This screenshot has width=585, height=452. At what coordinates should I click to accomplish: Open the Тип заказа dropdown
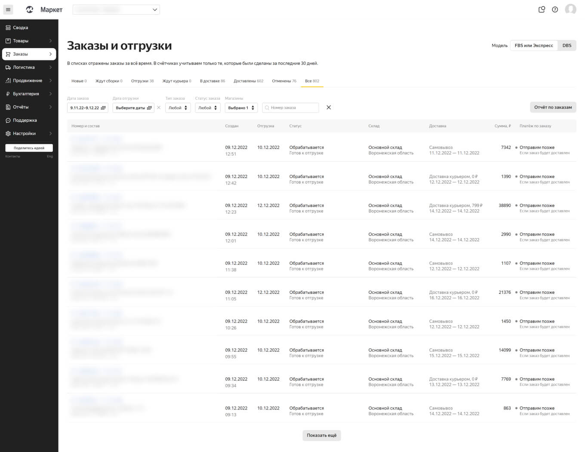coord(178,108)
